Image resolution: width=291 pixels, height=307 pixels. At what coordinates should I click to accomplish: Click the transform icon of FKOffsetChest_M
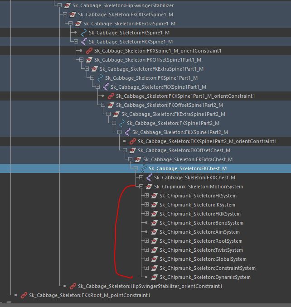tap(132, 150)
